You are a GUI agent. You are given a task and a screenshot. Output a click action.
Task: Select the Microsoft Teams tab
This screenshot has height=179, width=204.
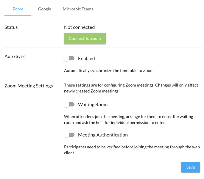pyautogui.click(x=78, y=9)
